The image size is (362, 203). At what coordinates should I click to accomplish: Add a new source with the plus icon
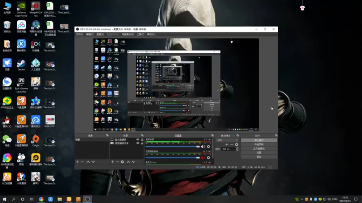click(112, 162)
